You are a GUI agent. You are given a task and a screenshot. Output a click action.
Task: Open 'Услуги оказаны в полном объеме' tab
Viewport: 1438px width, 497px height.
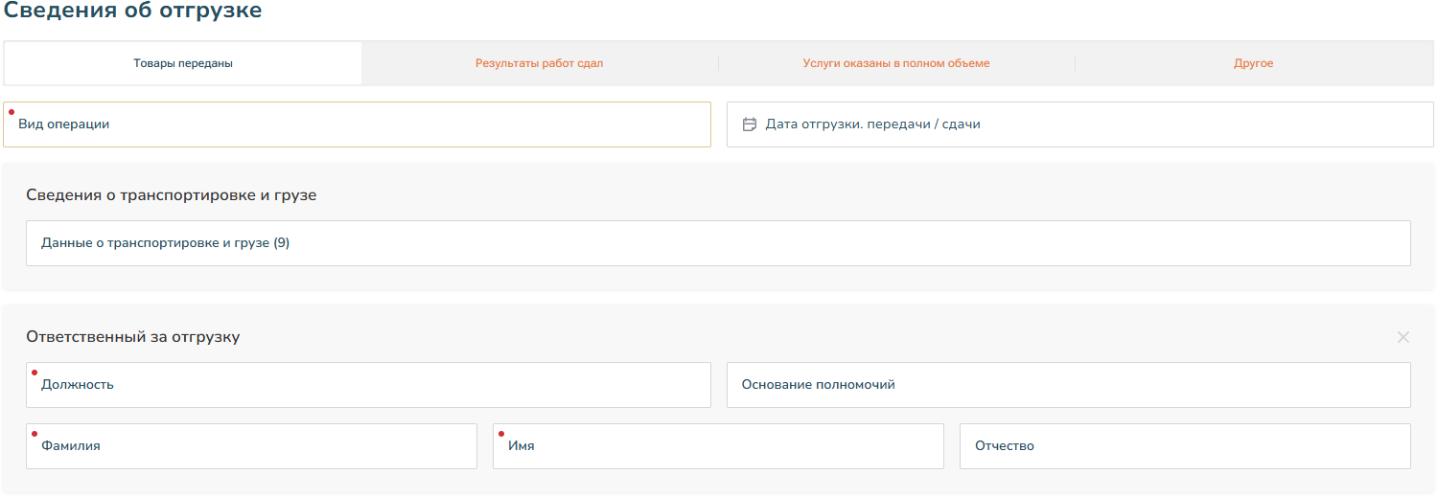coord(895,63)
